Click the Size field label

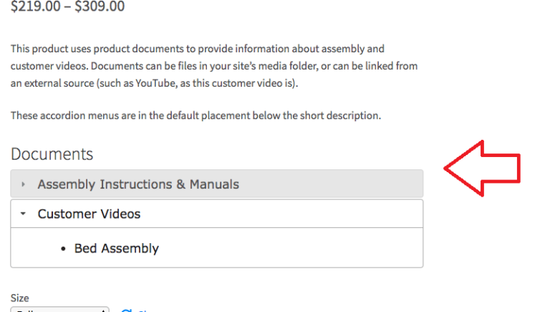[x=19, y=298]
